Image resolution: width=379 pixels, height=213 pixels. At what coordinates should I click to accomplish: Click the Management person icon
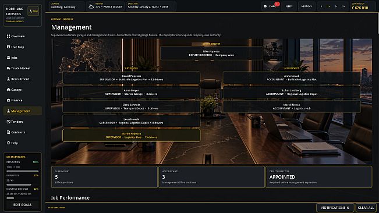click(9, 111)
